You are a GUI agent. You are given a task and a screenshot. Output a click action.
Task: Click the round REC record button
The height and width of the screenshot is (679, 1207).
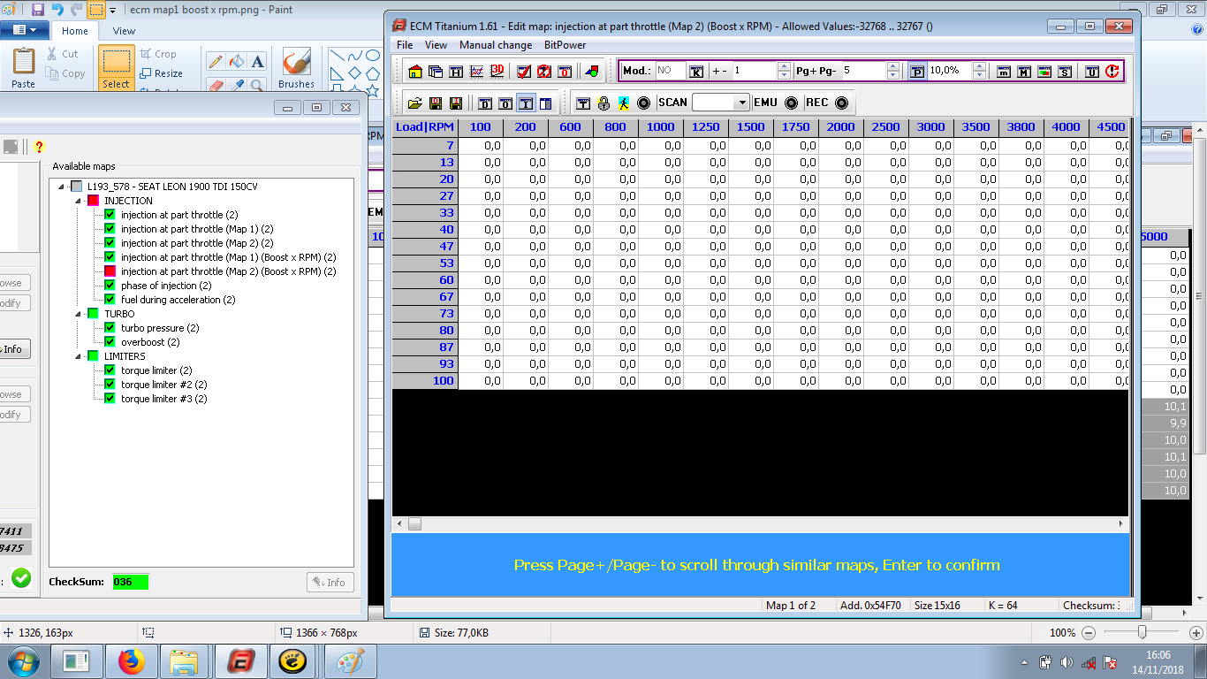click(841, 103)
